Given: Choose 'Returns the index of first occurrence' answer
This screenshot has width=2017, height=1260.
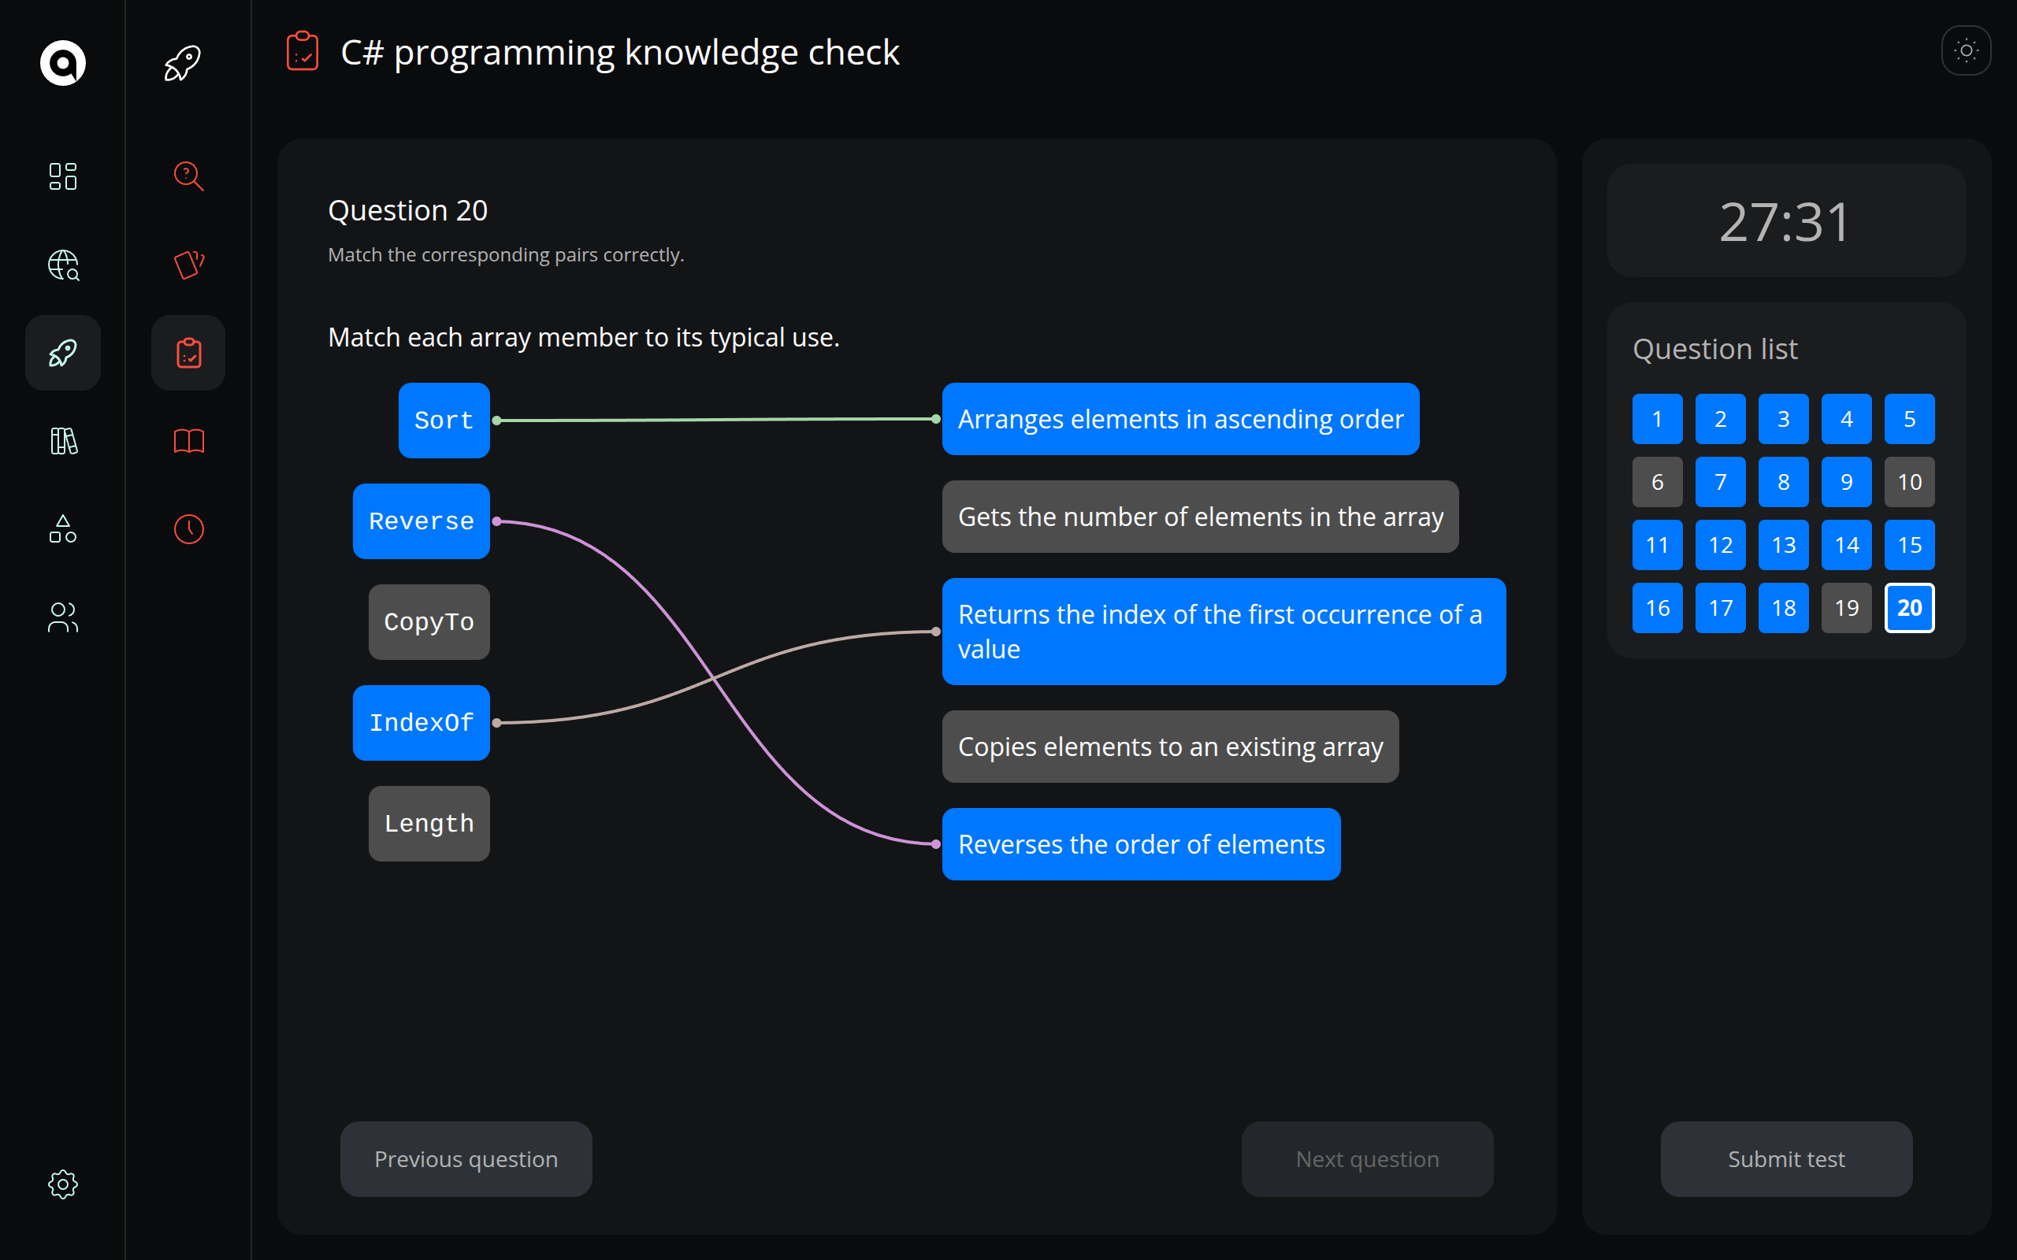Looking at the screenshot, I should (1224, 632).
